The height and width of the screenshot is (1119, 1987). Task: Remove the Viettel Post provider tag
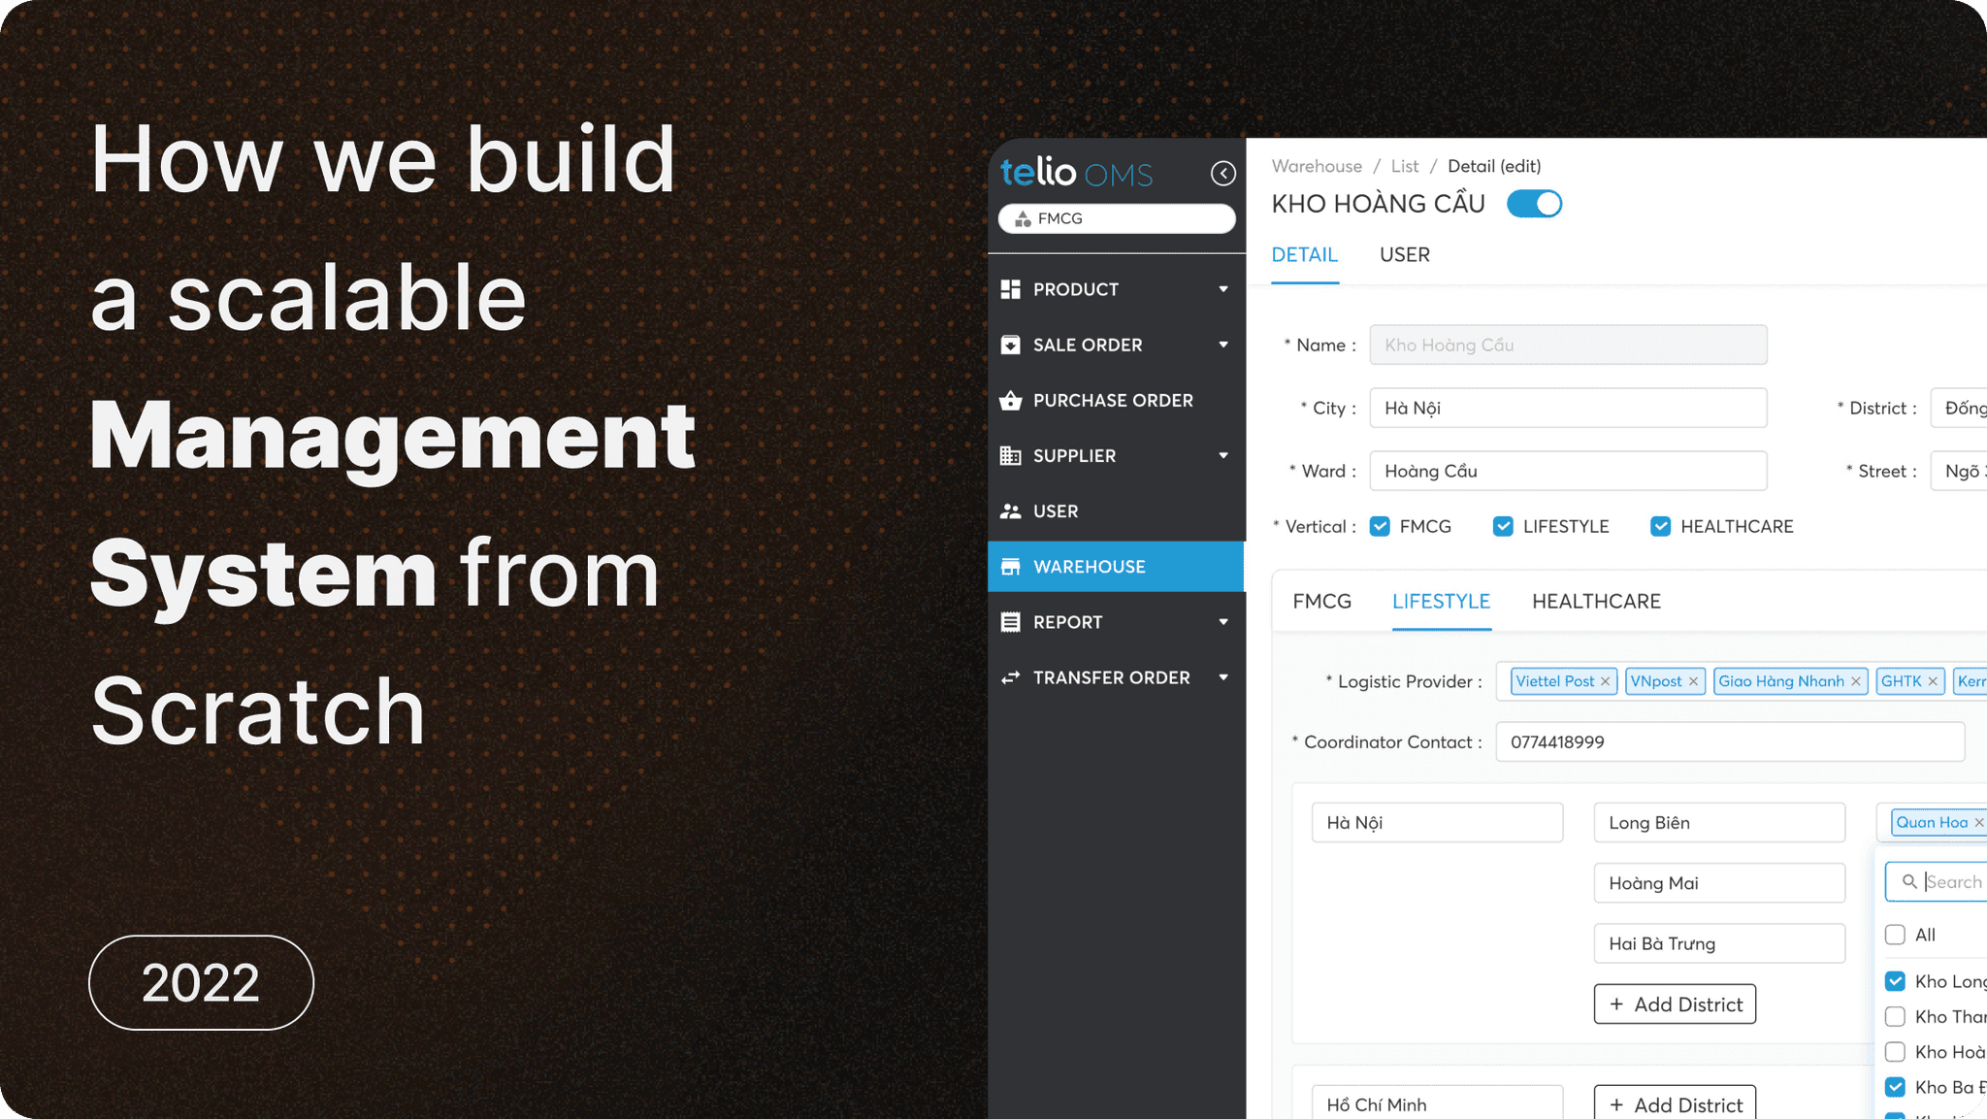[1605, 681]
